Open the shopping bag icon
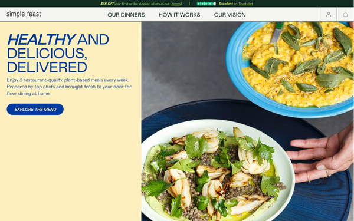The height and width of the screenshot is (221, 354). 345,14
